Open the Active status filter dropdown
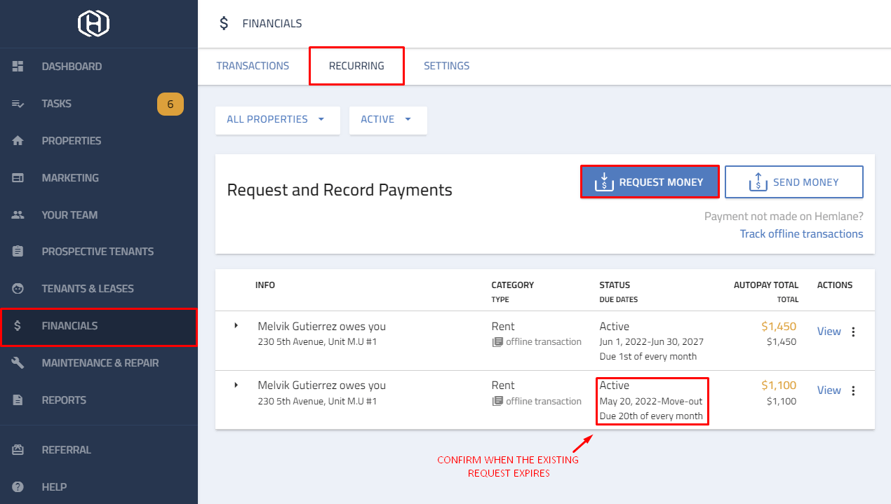This screenshot has height=504, width=891. 388,119
